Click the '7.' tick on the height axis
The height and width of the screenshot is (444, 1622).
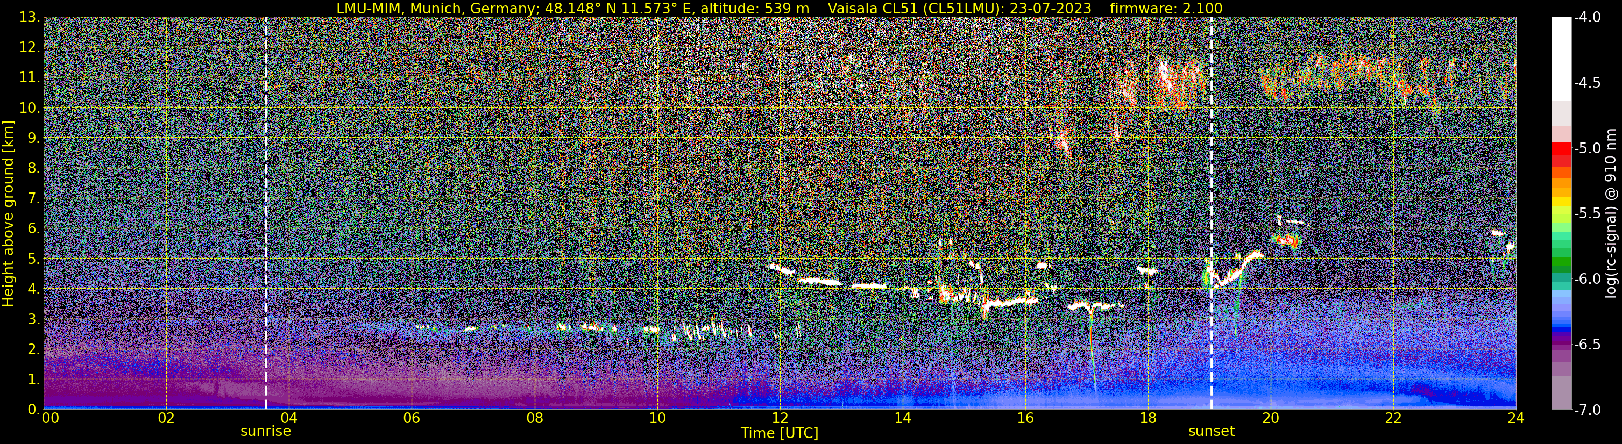33,199
